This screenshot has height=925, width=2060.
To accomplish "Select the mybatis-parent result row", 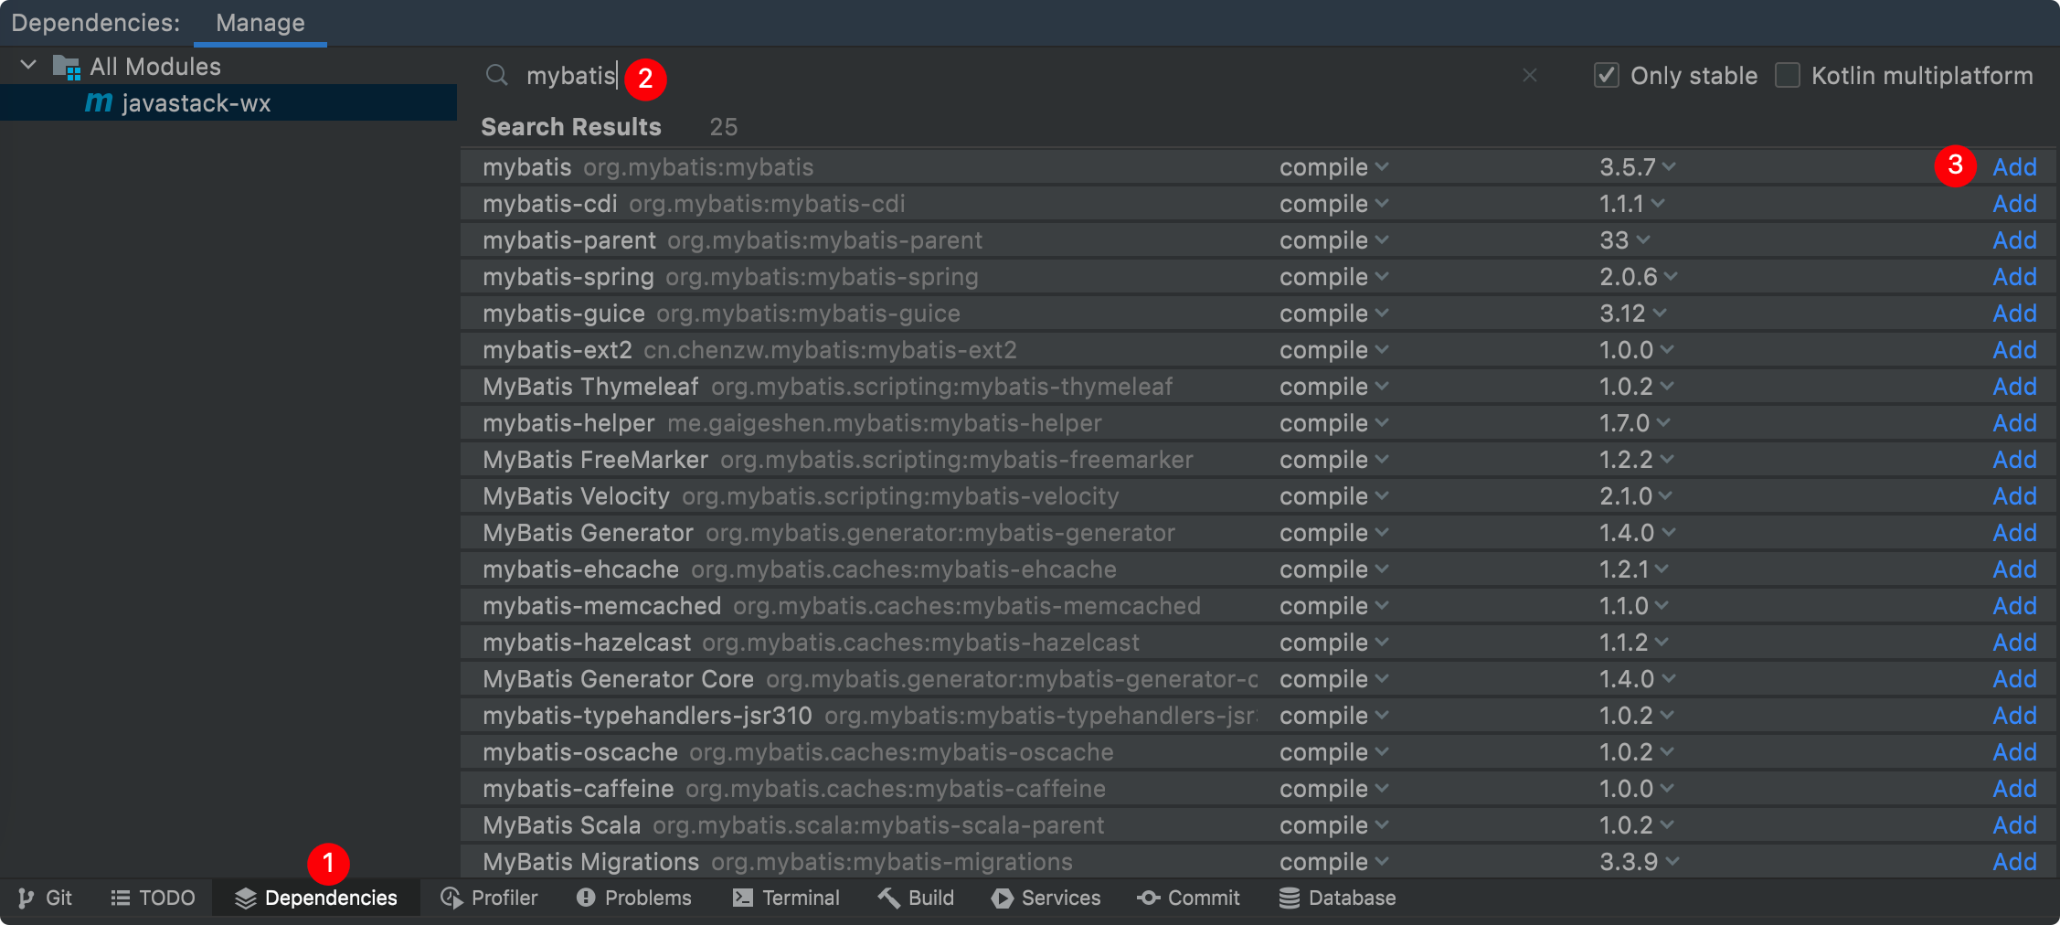I will click(1258, 240).
